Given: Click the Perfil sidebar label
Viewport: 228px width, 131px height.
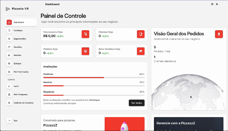Looking at the screenshot, I should tap(16, 86).
